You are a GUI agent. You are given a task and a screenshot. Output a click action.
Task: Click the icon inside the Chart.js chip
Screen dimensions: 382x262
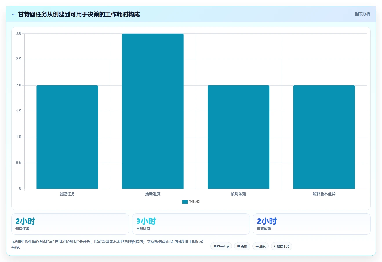coord(215,246)
